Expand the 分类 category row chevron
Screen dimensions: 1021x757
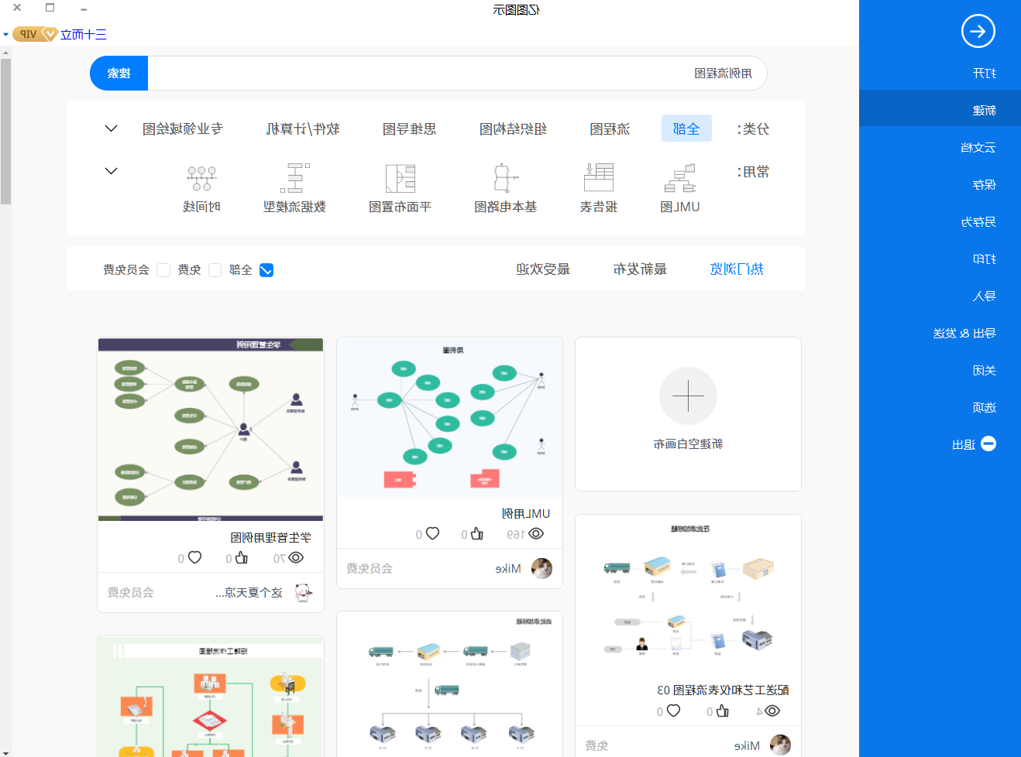click(x=111, y=128)
